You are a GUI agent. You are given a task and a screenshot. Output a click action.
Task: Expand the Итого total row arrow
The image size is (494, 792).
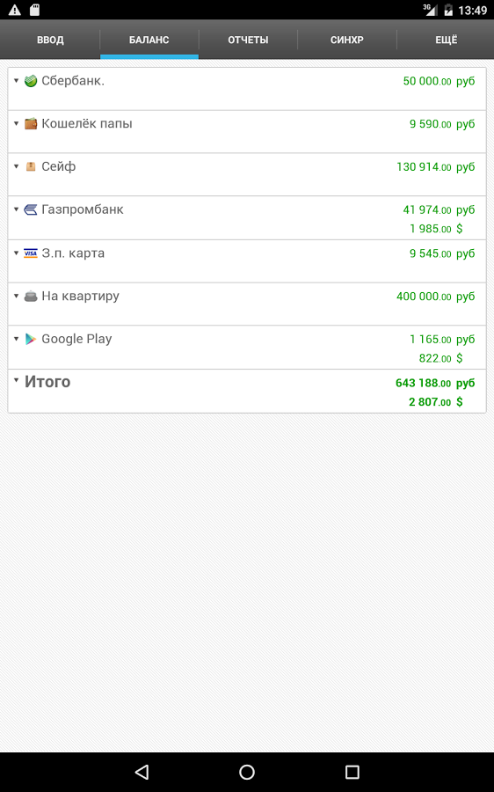16,380
